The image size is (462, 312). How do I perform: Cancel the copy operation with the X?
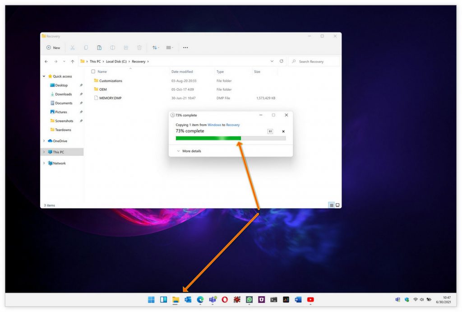click(x=283, y=131)
